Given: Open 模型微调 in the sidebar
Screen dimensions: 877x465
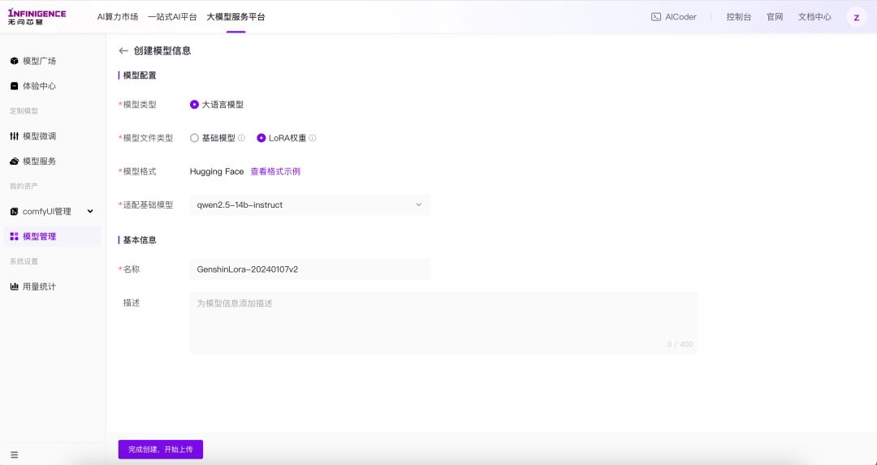Looking at the screenshot, I should tap(39, 136).
